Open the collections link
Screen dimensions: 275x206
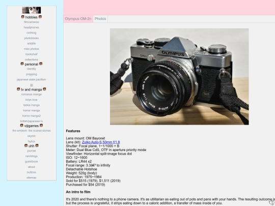click(32, 60)
